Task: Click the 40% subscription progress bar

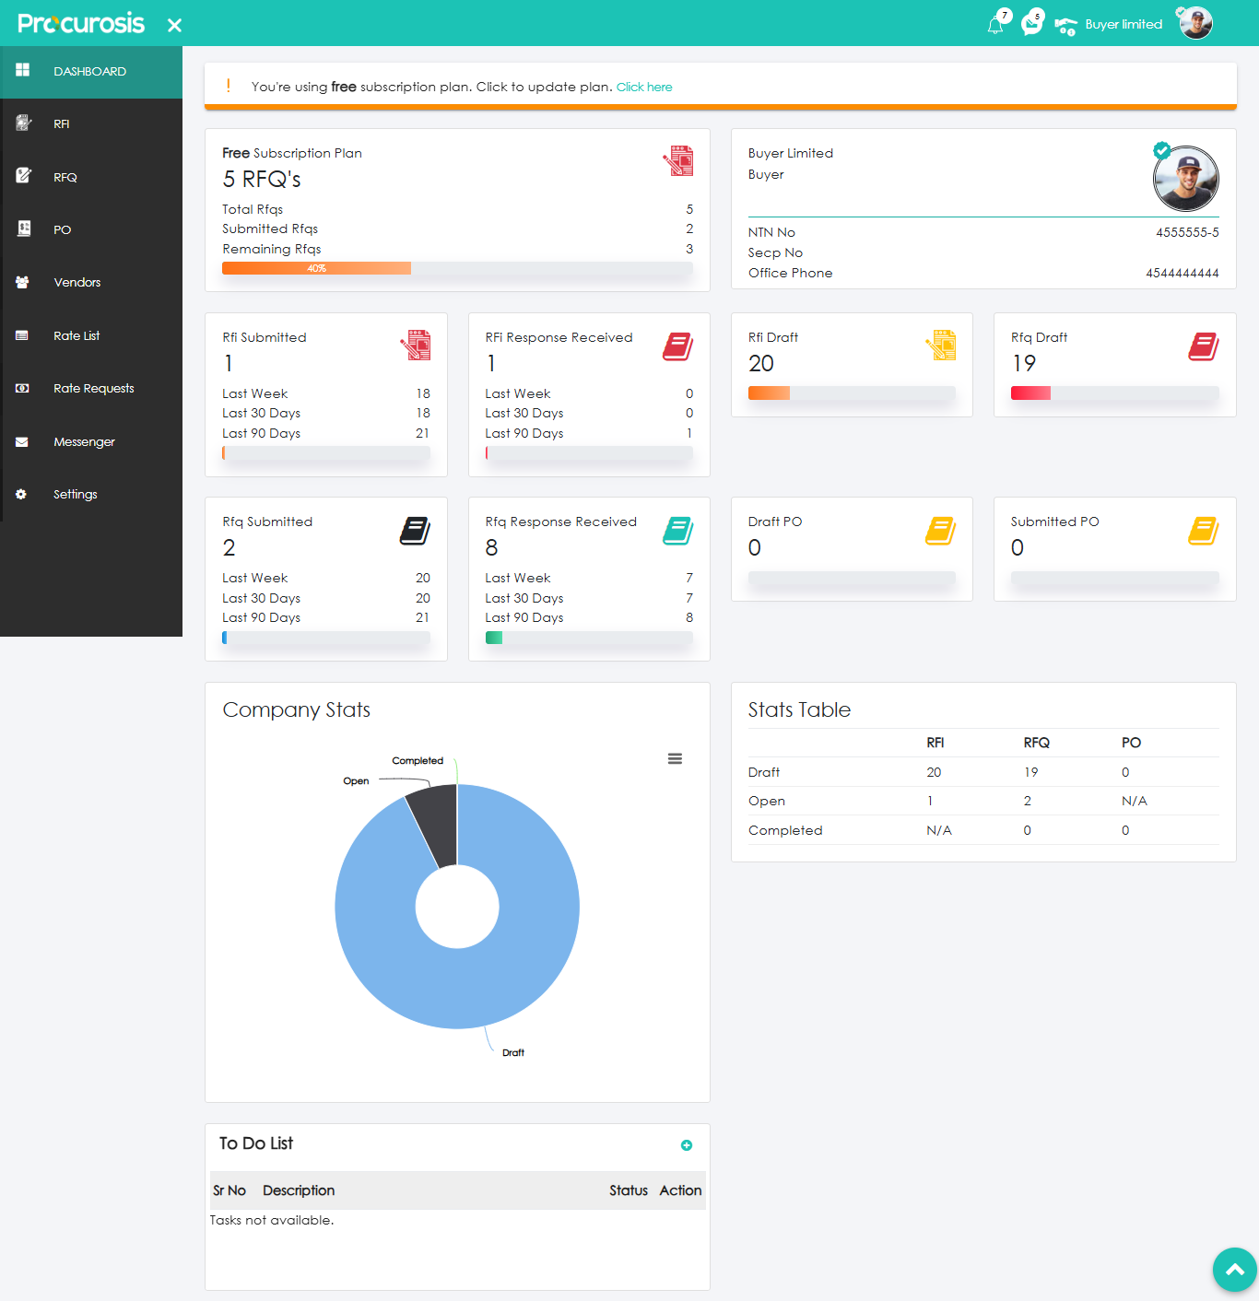Action: pos(317,269)
